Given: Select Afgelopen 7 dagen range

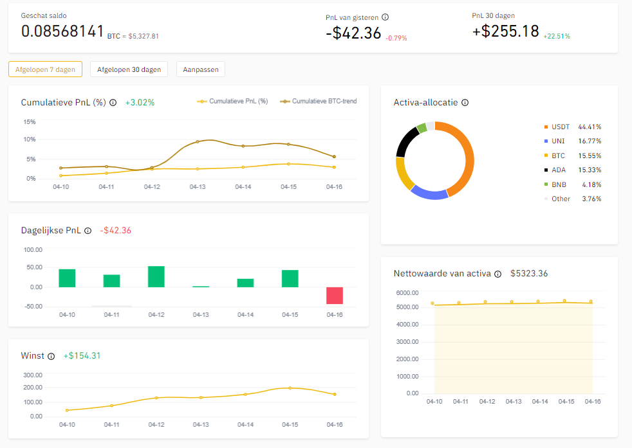Looking at the screenshot, I should point(45,69).
